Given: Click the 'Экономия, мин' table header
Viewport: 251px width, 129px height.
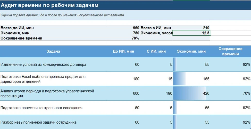Looking at the screenshot, I should coord(191,51).
